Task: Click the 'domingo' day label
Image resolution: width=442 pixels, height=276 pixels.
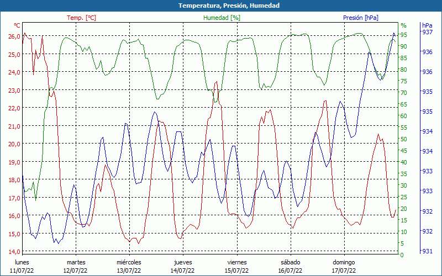Action: click(344, 262)
